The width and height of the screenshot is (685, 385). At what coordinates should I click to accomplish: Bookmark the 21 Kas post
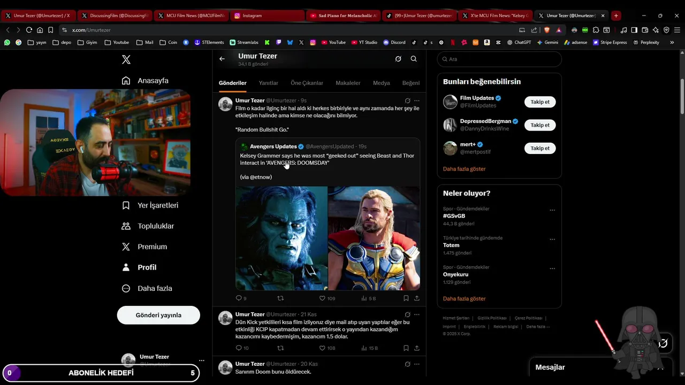[406, 348]
